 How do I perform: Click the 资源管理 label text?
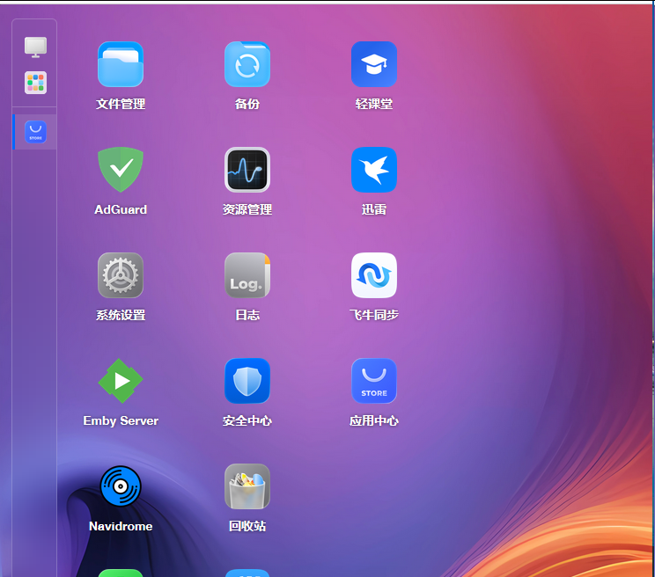pyautogui.click(x=247, y=209)
